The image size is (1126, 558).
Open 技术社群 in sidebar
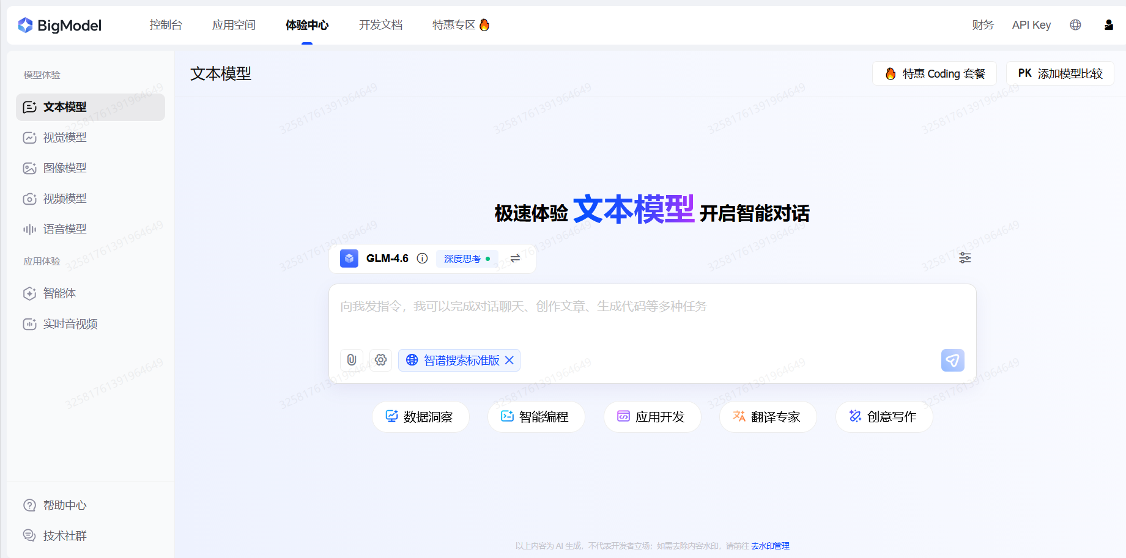tap(91, 536)
